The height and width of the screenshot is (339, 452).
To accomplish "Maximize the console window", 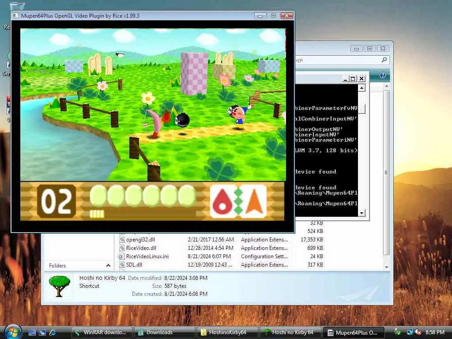I will tap(353, 79).
